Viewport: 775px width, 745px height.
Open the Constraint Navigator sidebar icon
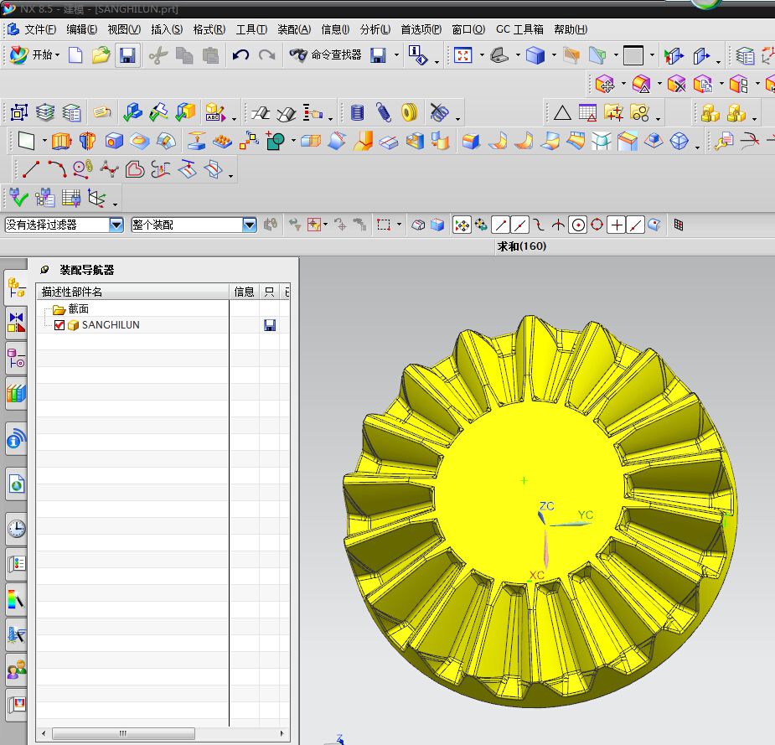point(16,322)
